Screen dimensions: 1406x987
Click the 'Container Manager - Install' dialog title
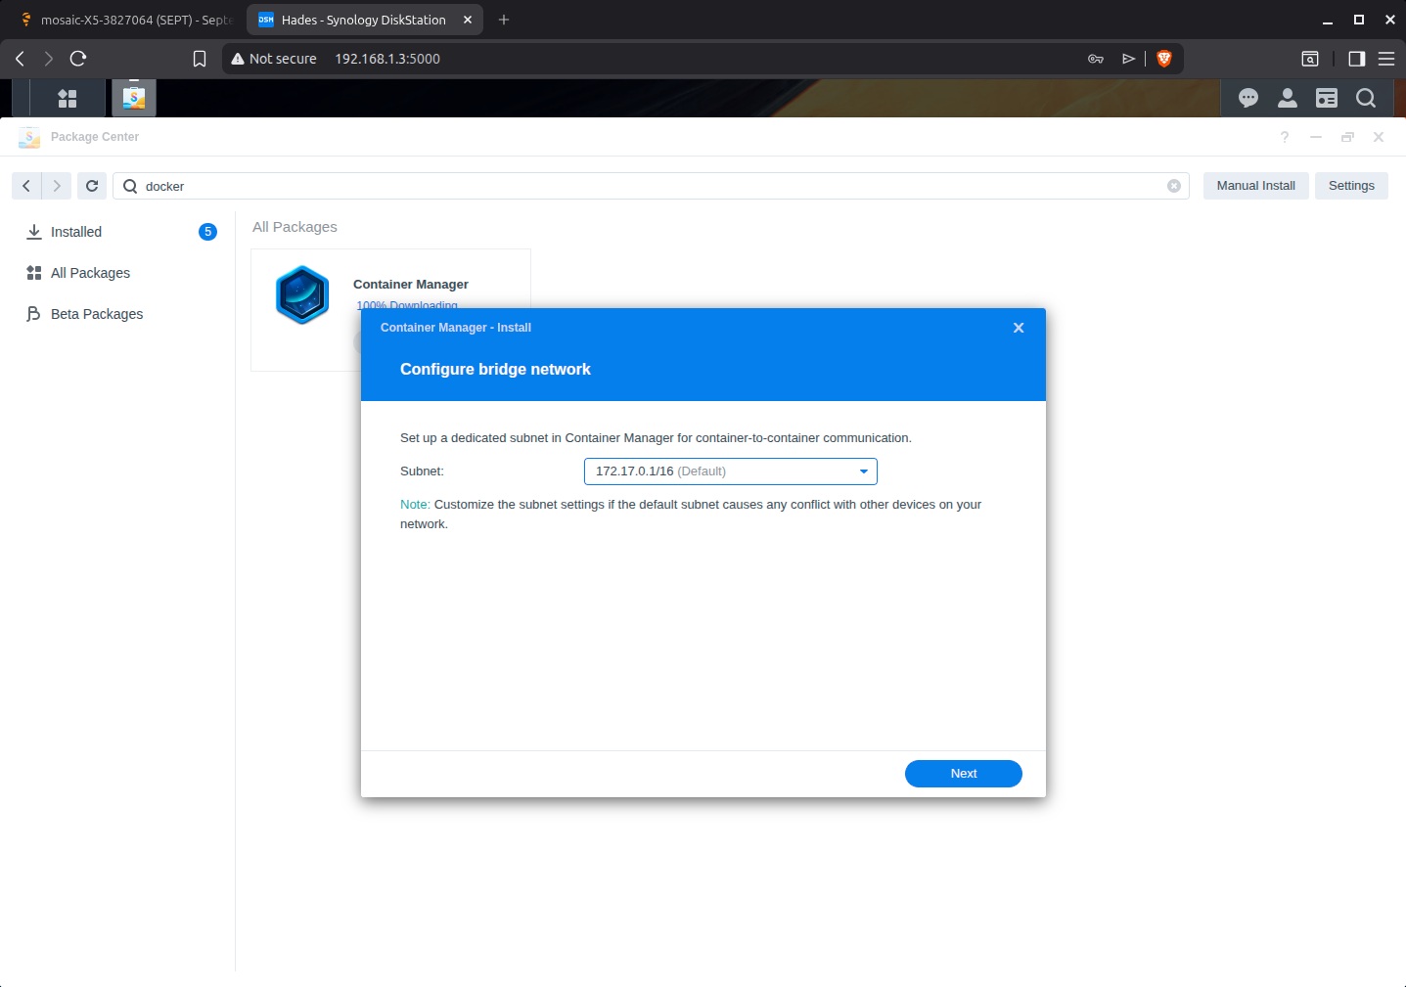click(456, 328)
